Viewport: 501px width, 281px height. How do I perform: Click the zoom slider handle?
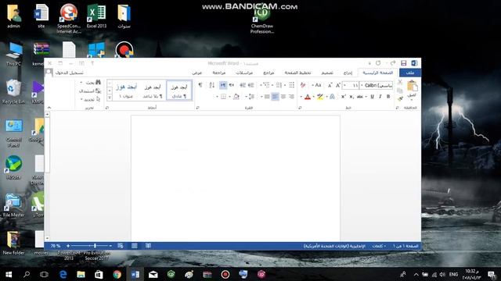95,246
